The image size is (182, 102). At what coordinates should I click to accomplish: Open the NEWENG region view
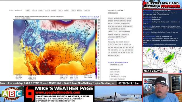click(x=126, y=24)
